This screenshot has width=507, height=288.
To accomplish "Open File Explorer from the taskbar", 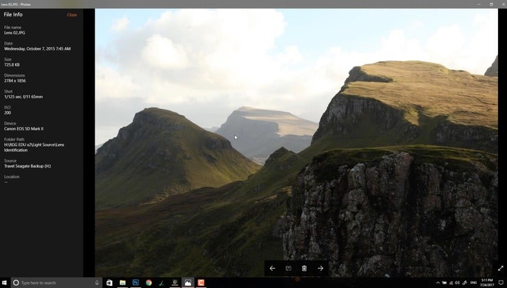I will pyautogui.click(x=123, y=283).
